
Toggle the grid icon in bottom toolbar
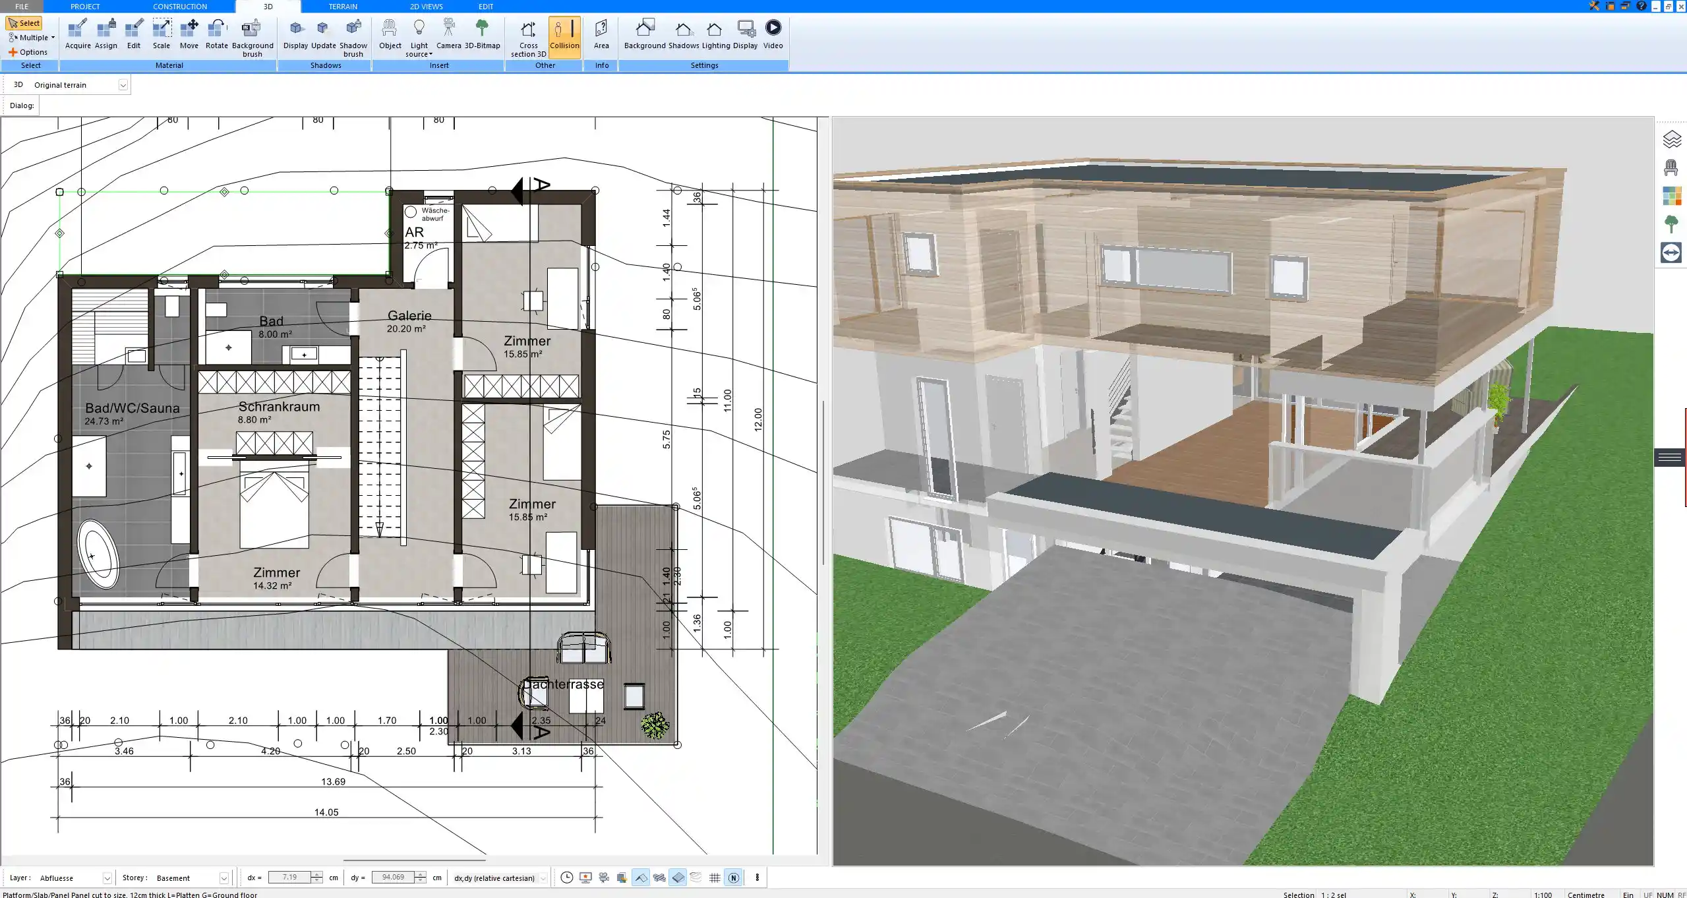(x=715, y=878)
